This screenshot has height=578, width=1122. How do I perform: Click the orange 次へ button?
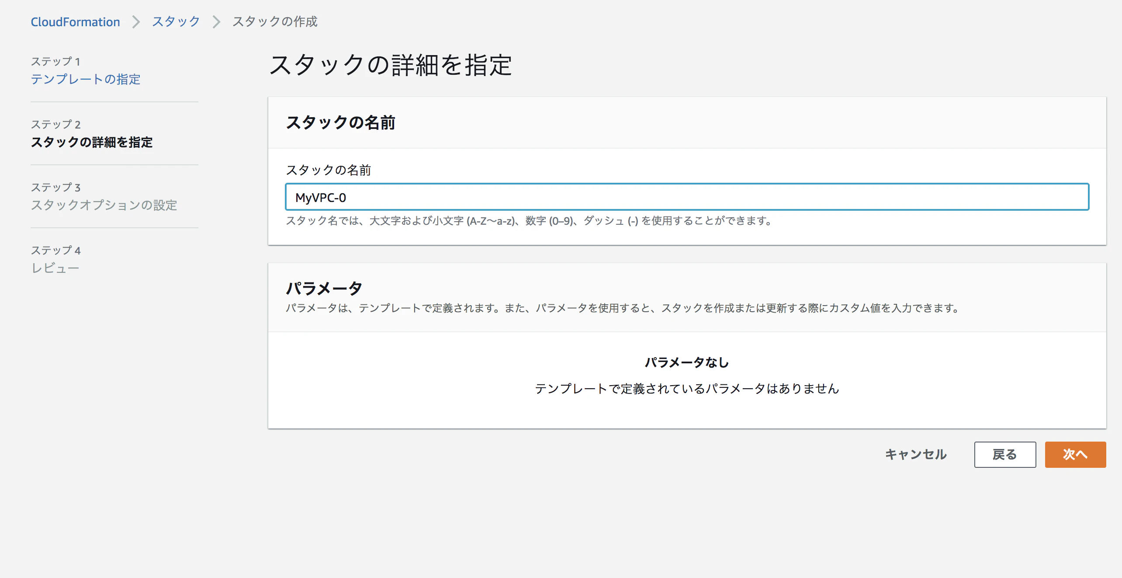[x=1075, y=455]
